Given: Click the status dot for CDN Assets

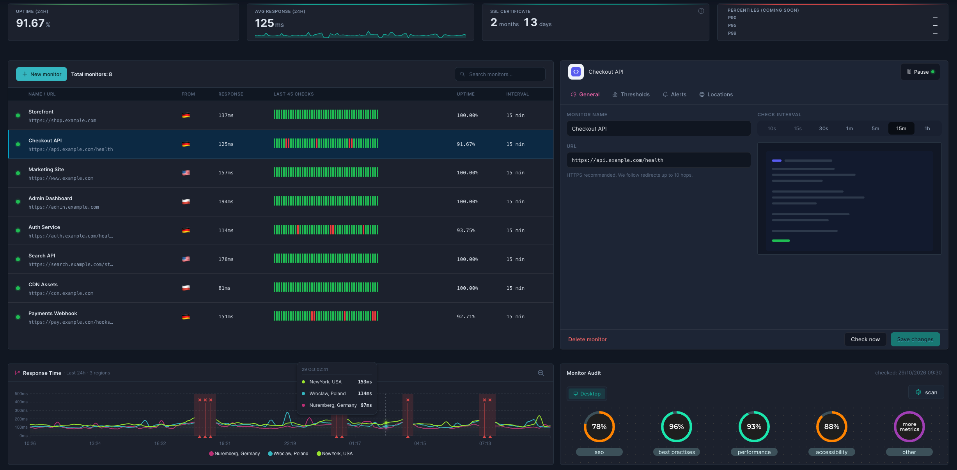Looking at the screenshot, I should (18, 288).
